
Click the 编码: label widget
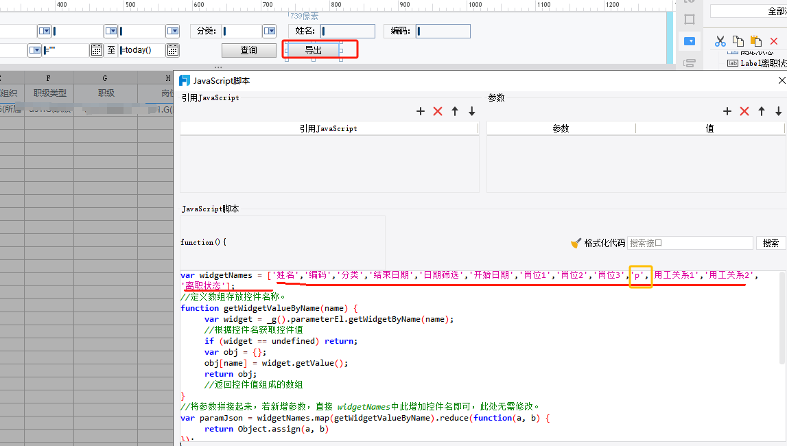click(x=400, y=31)
